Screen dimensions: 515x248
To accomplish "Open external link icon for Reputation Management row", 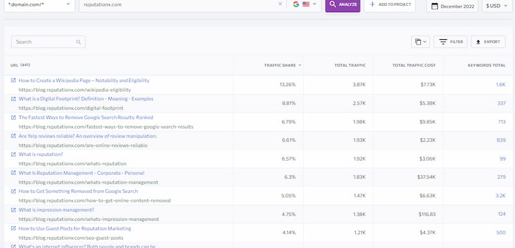I will click(13, 173).
